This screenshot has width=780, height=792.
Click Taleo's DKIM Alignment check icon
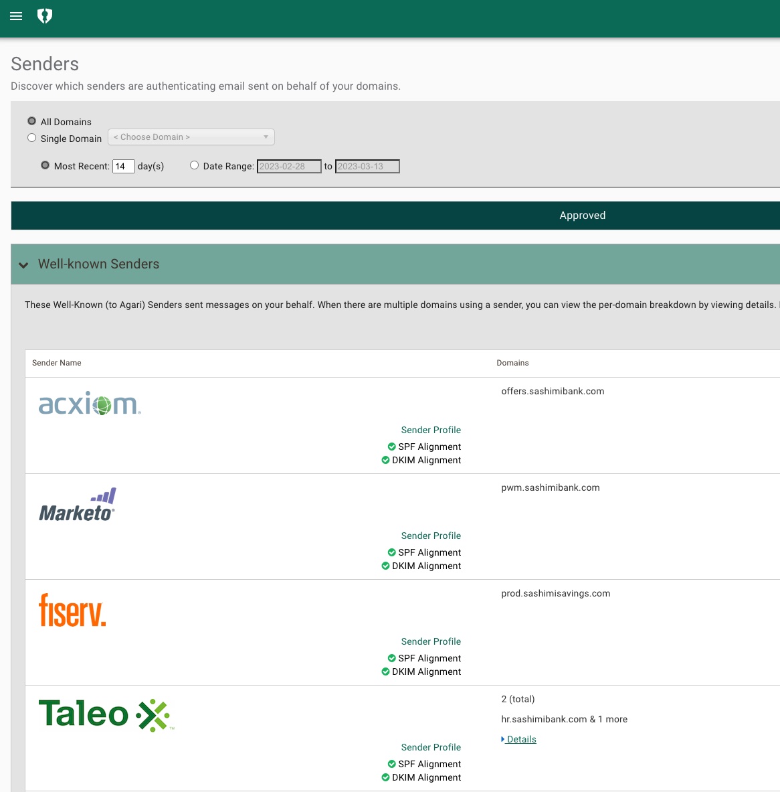(x=385, y=777)
